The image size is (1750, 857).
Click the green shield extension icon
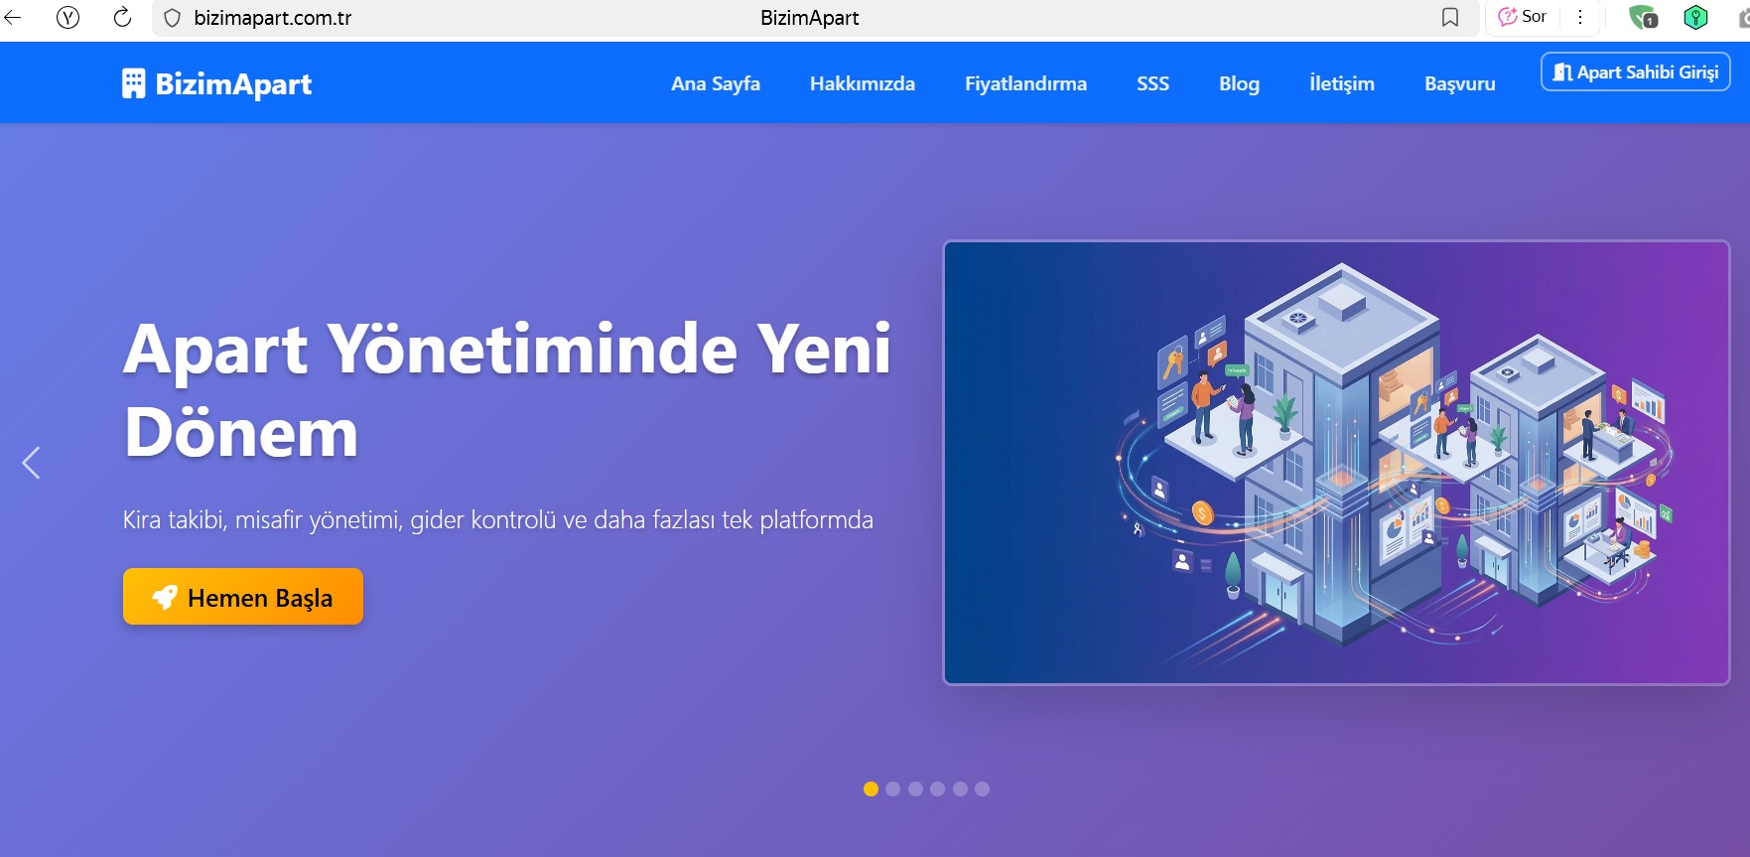(x=1643, y=17)
